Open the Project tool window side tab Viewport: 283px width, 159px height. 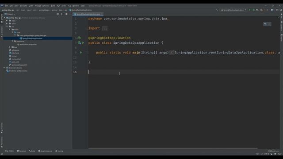(x=2, y=18)
